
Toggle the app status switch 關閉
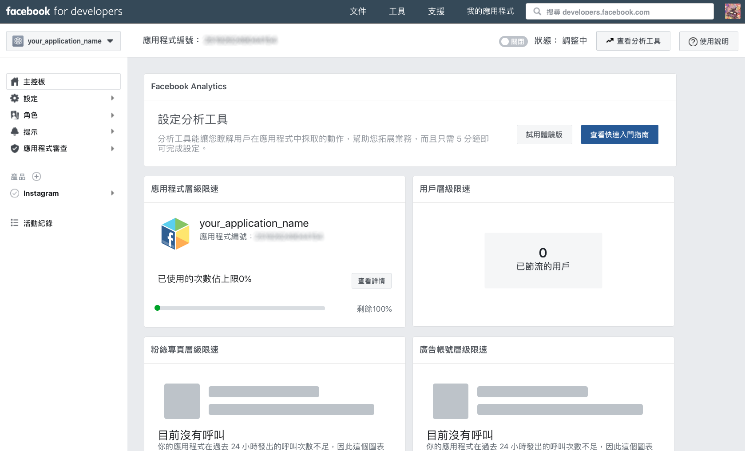[x=513, y=41]
